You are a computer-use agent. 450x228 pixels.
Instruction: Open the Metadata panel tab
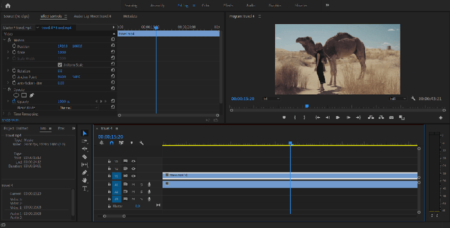coord(130,16)
